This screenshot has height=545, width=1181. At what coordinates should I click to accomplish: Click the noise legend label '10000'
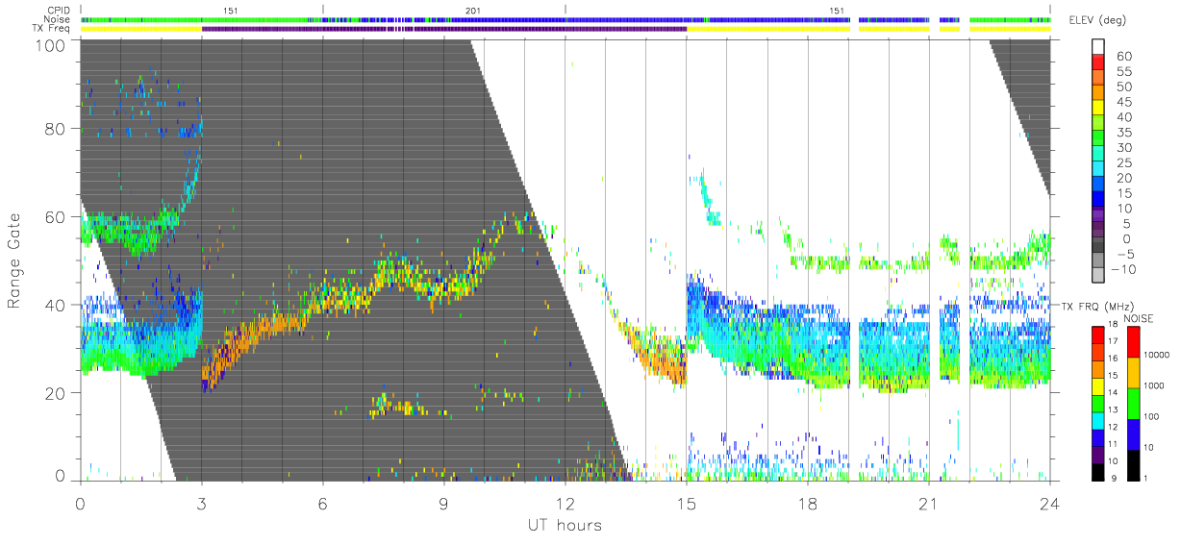click(1159, 356)
